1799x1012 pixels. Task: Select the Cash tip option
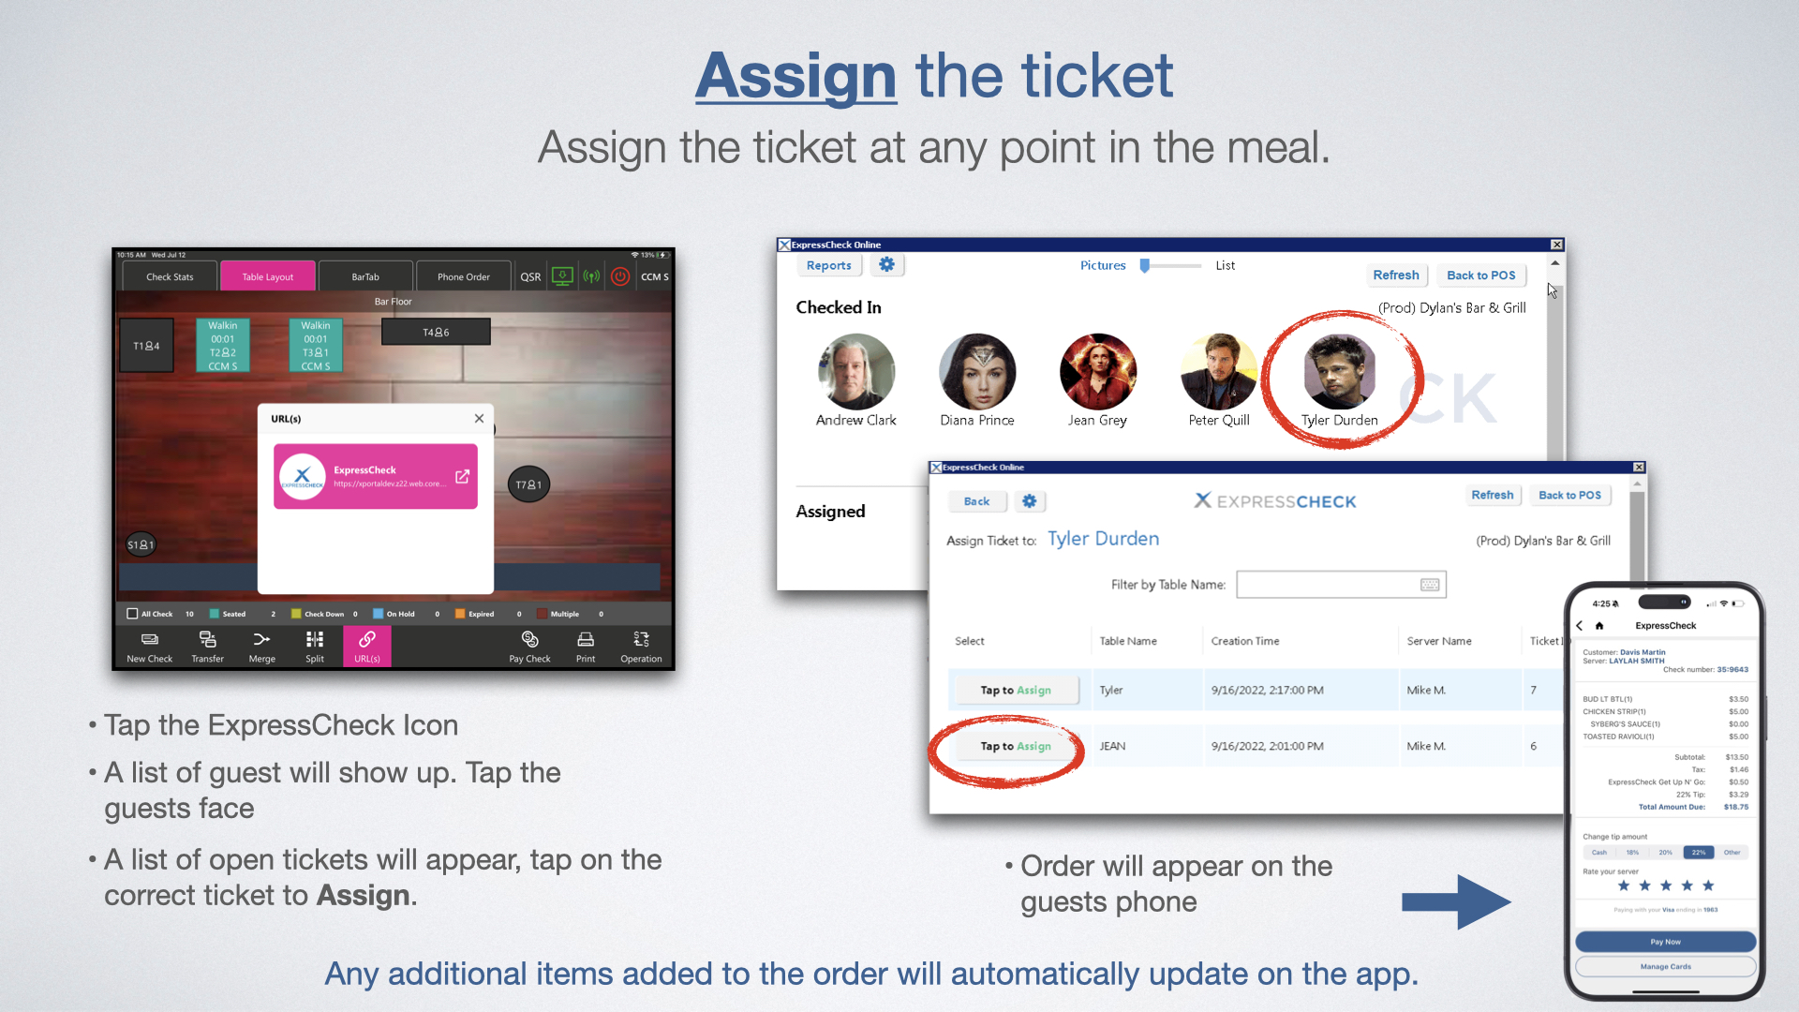1599,853
